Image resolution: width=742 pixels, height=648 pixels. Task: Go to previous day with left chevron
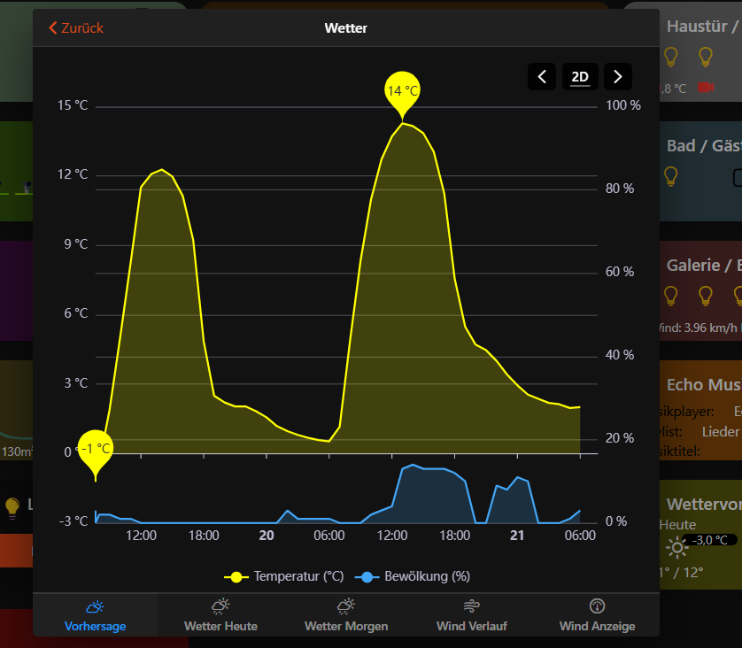[542, 76]
